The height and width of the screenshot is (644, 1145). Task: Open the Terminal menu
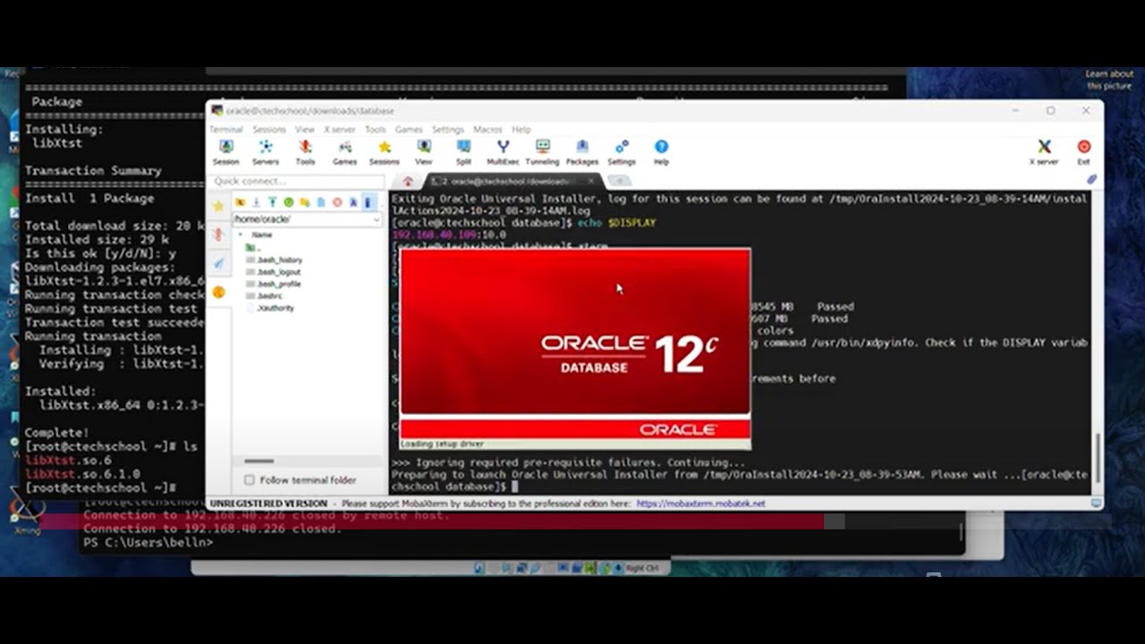point(225,130)
